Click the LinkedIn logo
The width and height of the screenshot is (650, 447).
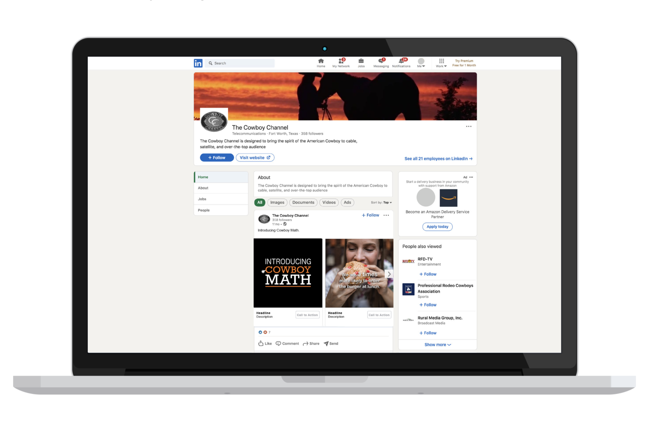click(198, 63)
